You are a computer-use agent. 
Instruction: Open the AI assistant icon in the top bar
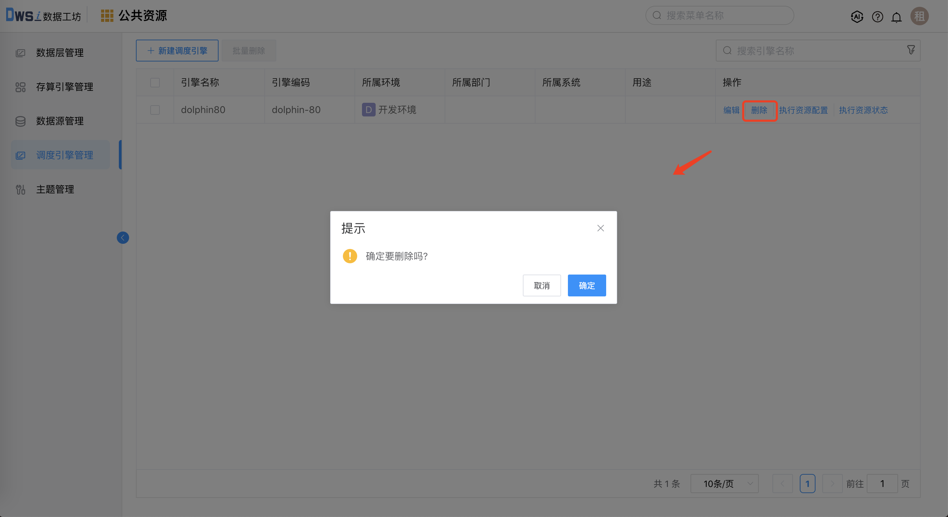857,16
